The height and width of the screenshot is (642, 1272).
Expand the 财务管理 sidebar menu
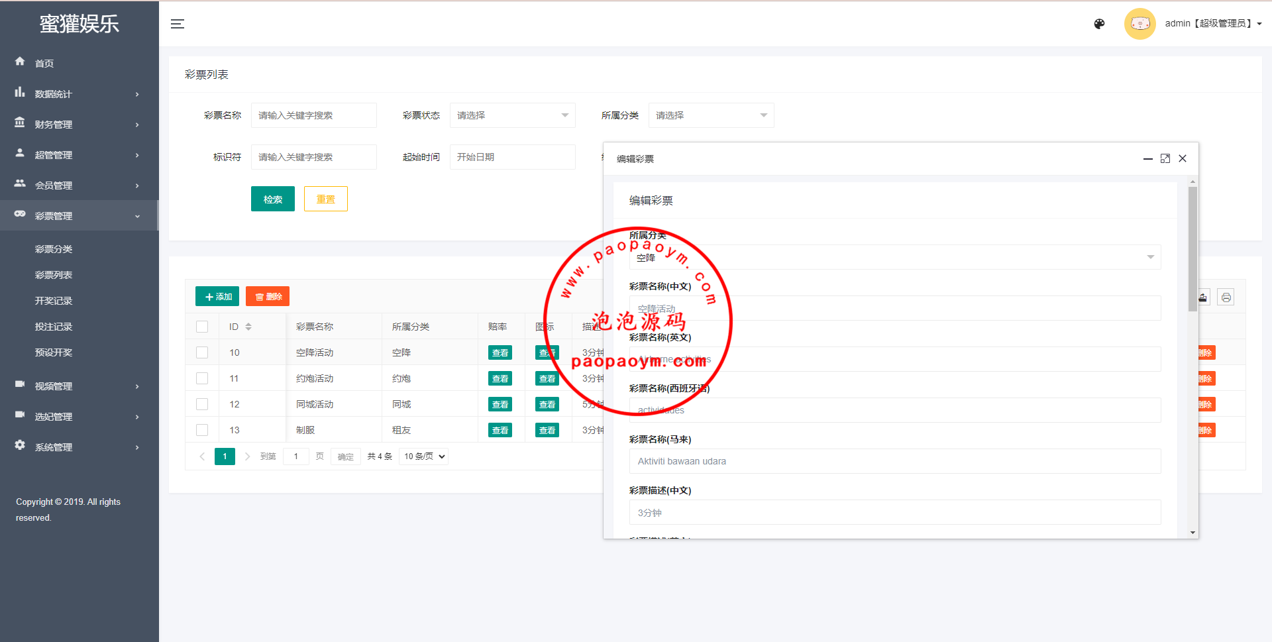coord(78,125)
